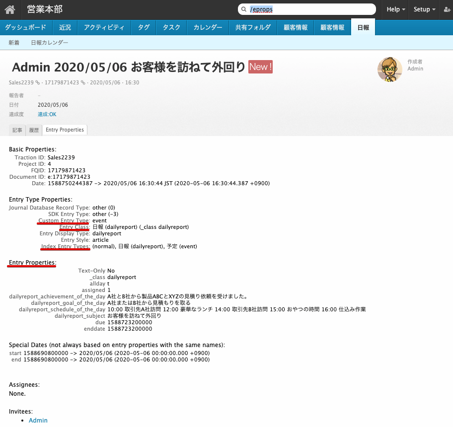Click the Admin avatar thumbnail
Image resolution: width=453 pixels, height=427 pixels.
(389, 70)
